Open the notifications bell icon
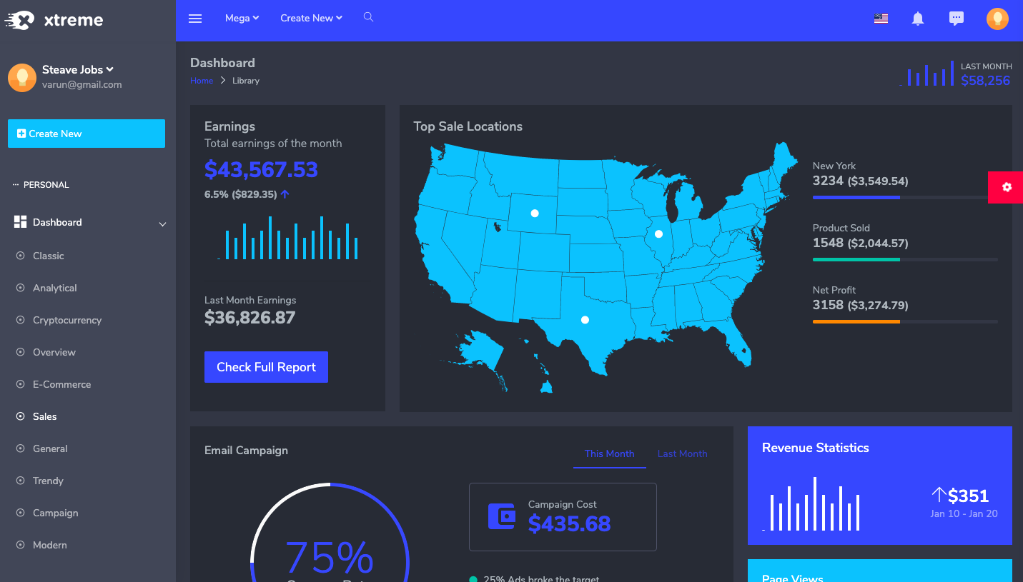The image size is (1023, 582). (x=918, y=19)
